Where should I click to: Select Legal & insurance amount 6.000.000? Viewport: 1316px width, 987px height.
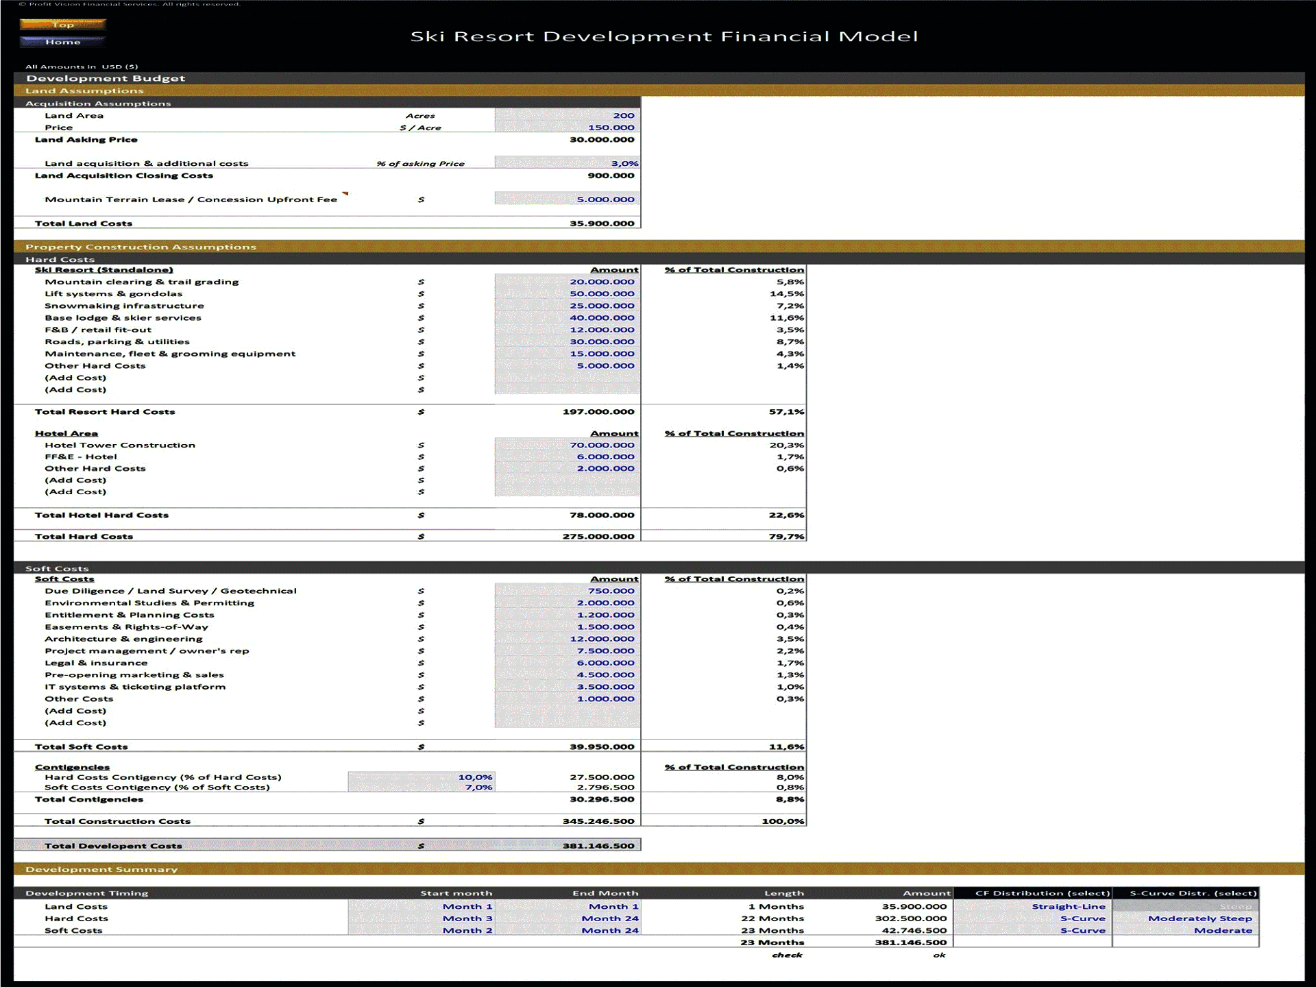[x=568, y=663]
